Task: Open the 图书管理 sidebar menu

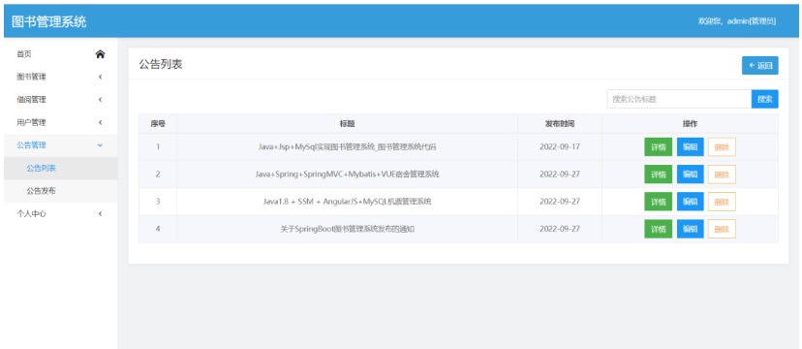Action: point(61,77)
